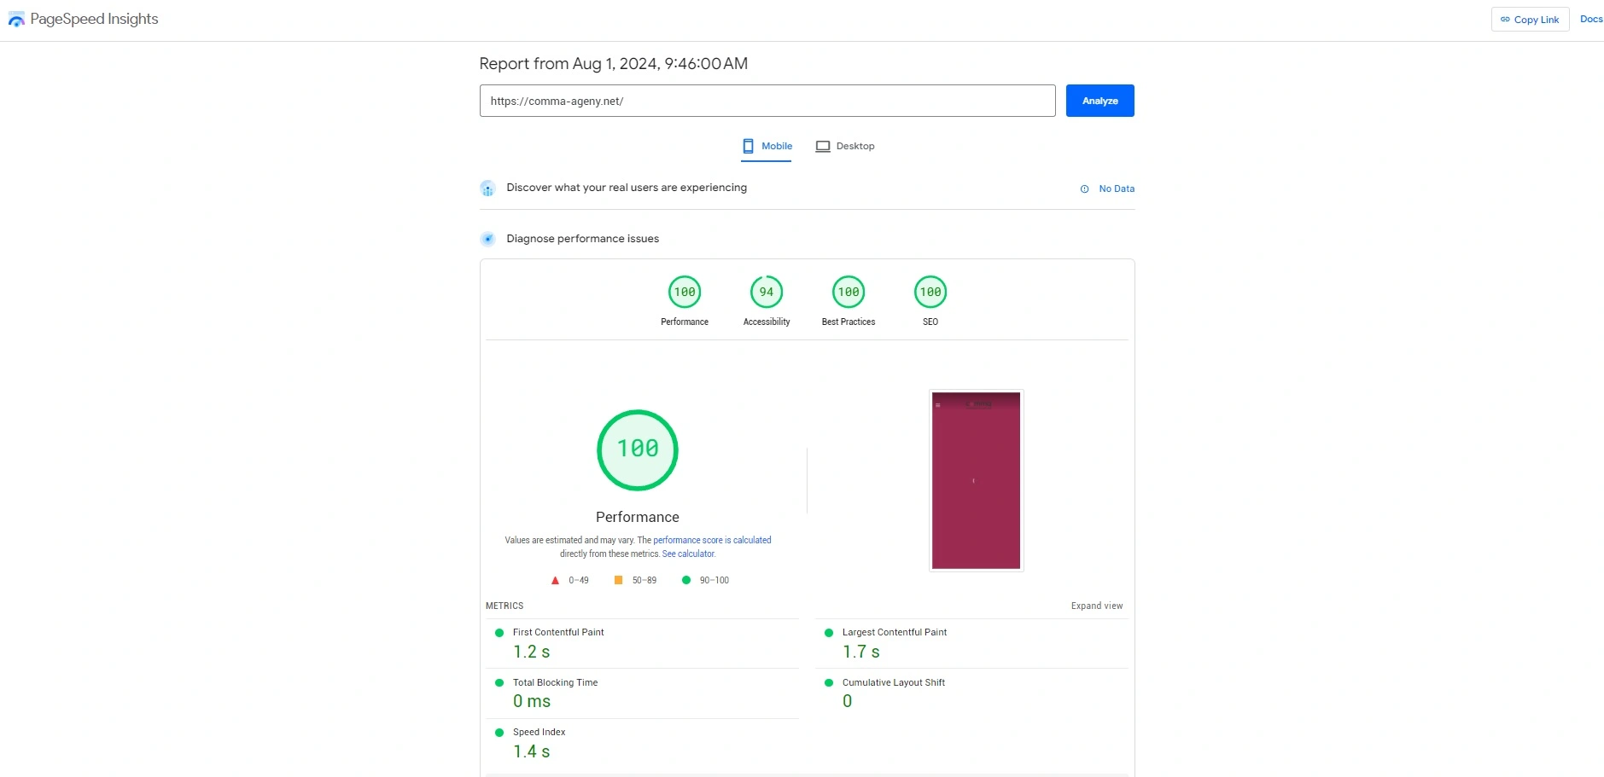Click the real users experience section icon
The image size is (1604, 777).
click(x=487, y=188)
